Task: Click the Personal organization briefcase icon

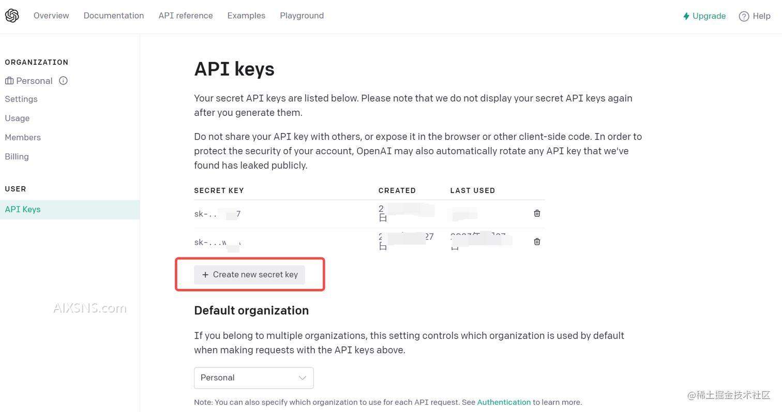Action: [x=9, y=81]
